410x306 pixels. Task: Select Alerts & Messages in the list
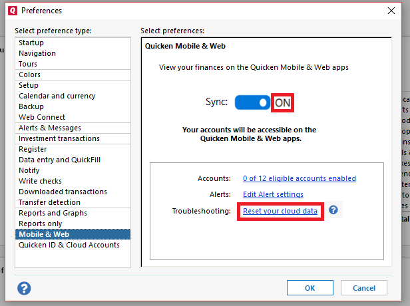click(73, 128)
